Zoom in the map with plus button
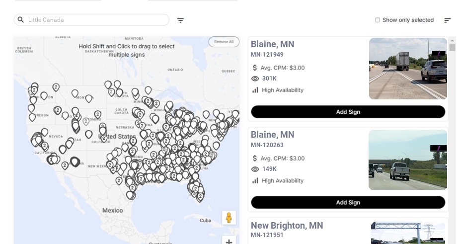Viewport: 457px width, 244px height. (x=229, y=242)
